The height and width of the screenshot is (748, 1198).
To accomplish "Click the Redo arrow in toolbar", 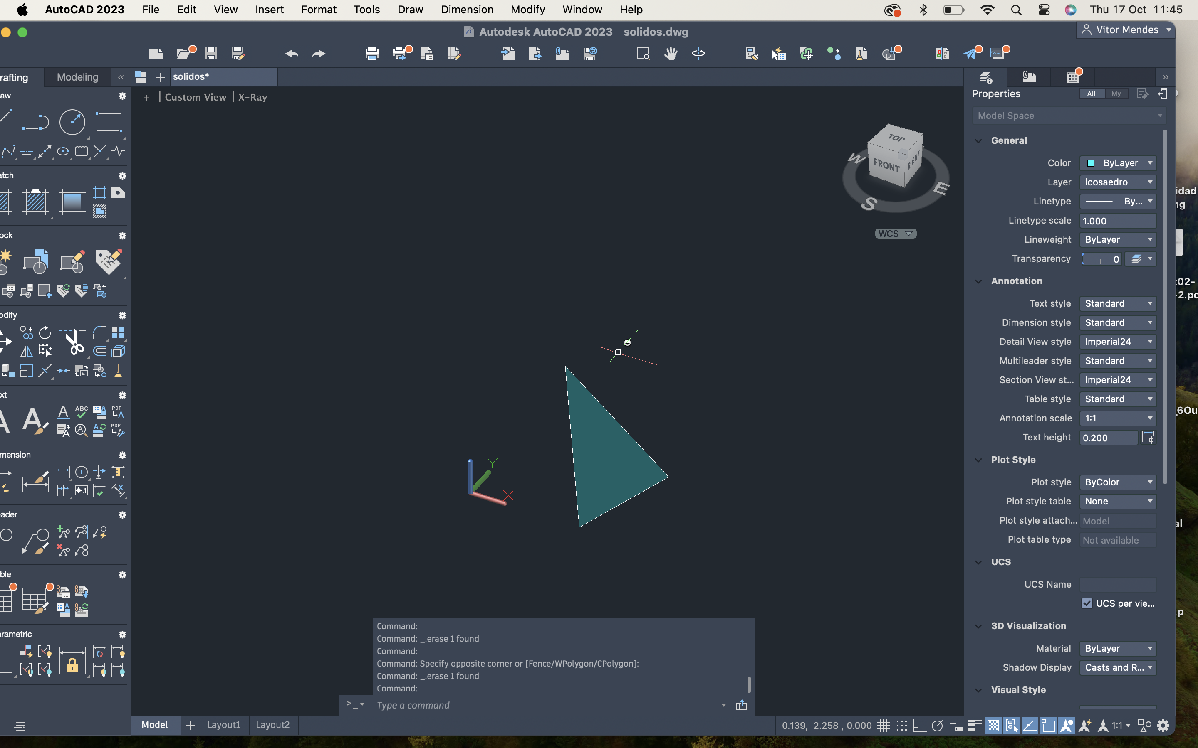I will [319, 54].
